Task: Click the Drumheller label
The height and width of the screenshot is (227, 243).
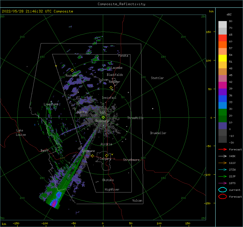Action: (x=158, y=133)
